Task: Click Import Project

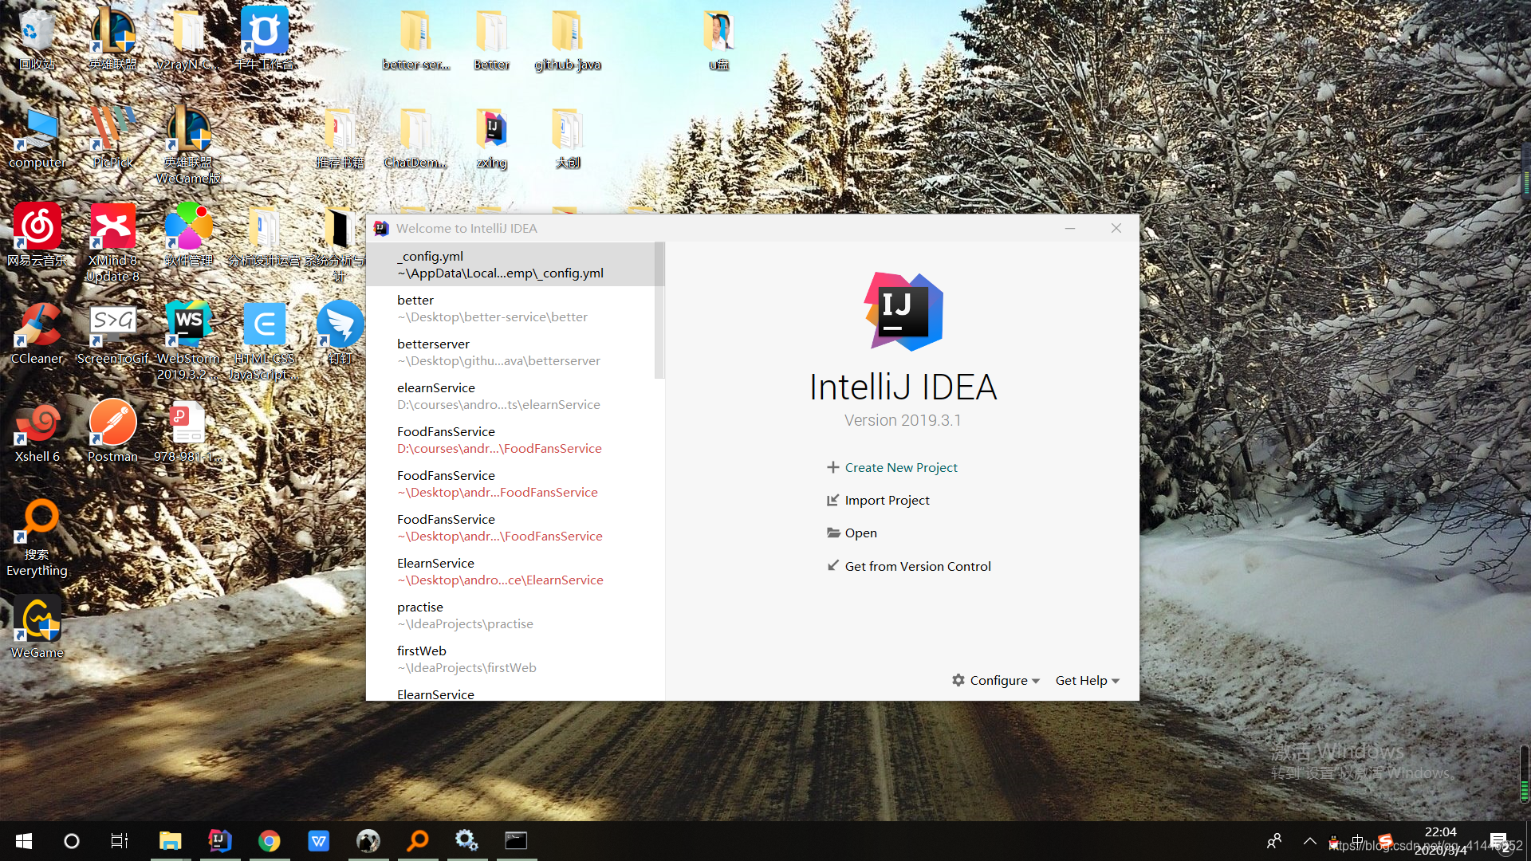Action: [x=887, y=500]
